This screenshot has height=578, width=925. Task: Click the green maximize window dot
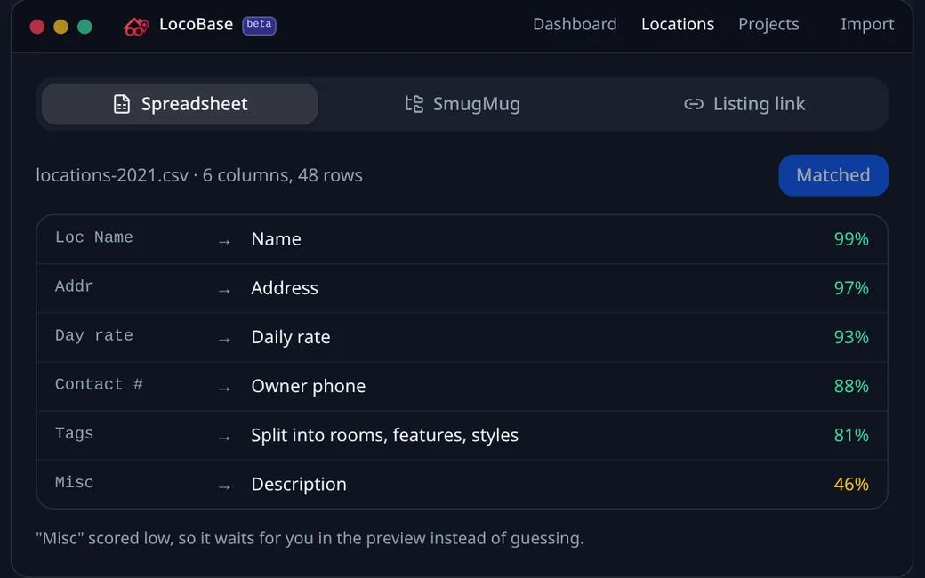(84, 27)
